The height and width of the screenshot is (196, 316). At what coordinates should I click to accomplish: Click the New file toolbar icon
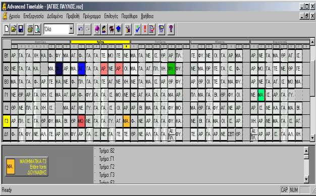7,29
